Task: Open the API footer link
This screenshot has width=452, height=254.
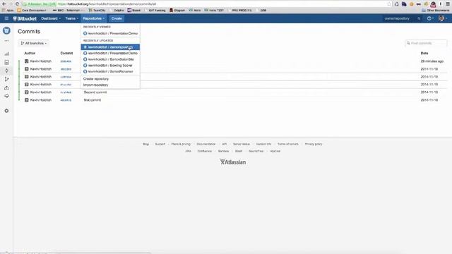Action: (225, 144)
